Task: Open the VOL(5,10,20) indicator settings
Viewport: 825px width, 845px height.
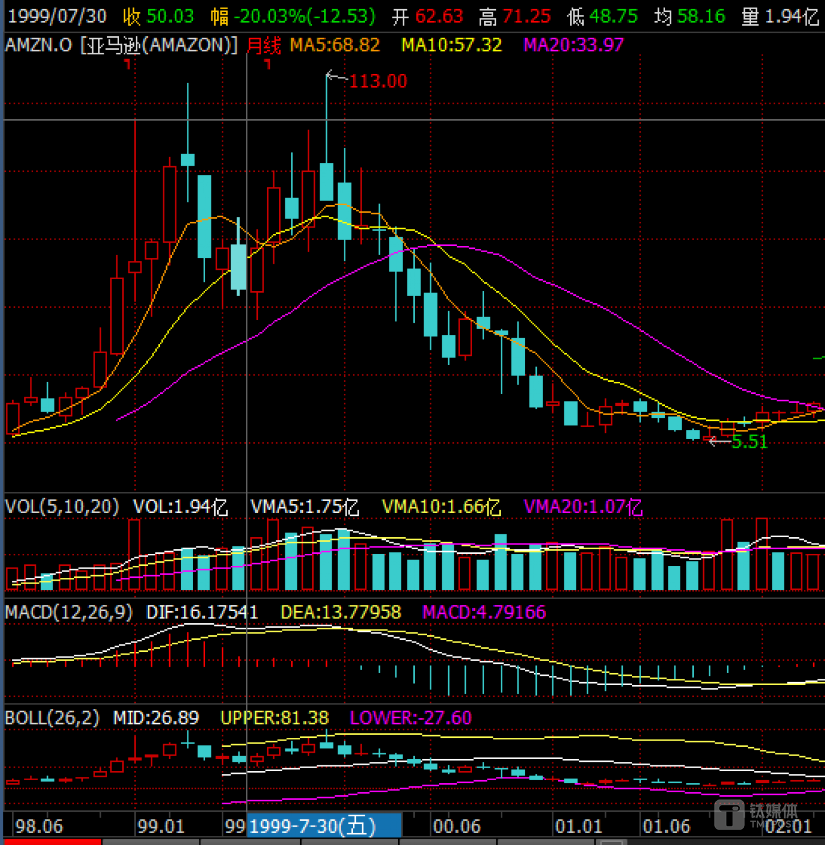Action: point(62,507)
